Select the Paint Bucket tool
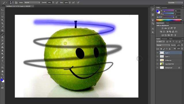Screen dimensions: 184x104 coord(2,47)
